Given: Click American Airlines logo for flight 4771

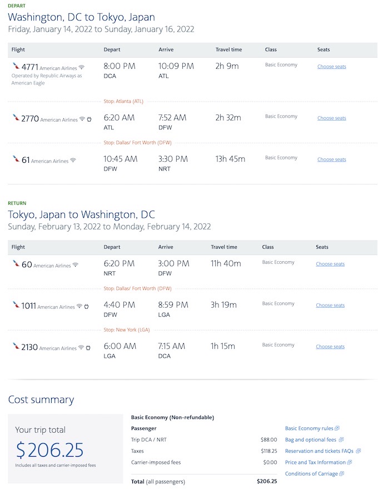Looking at the screenshot, I should coord(16,66).
